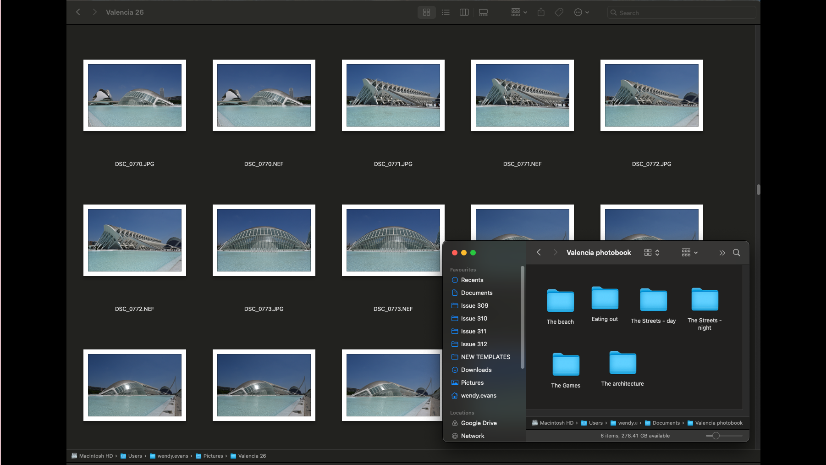Go back in the Valencia photobook window

pos(539,253)
